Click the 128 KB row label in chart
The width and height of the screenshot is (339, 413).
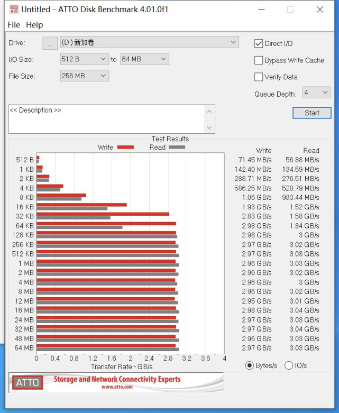23,235
